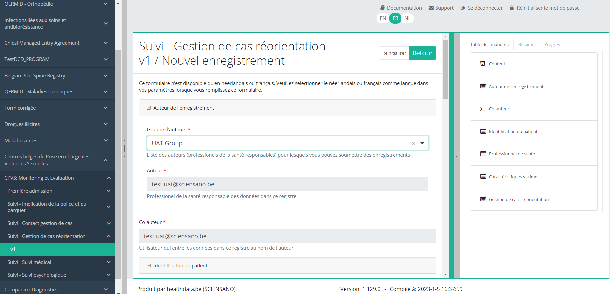Switch language to NL

pos(407,18)
